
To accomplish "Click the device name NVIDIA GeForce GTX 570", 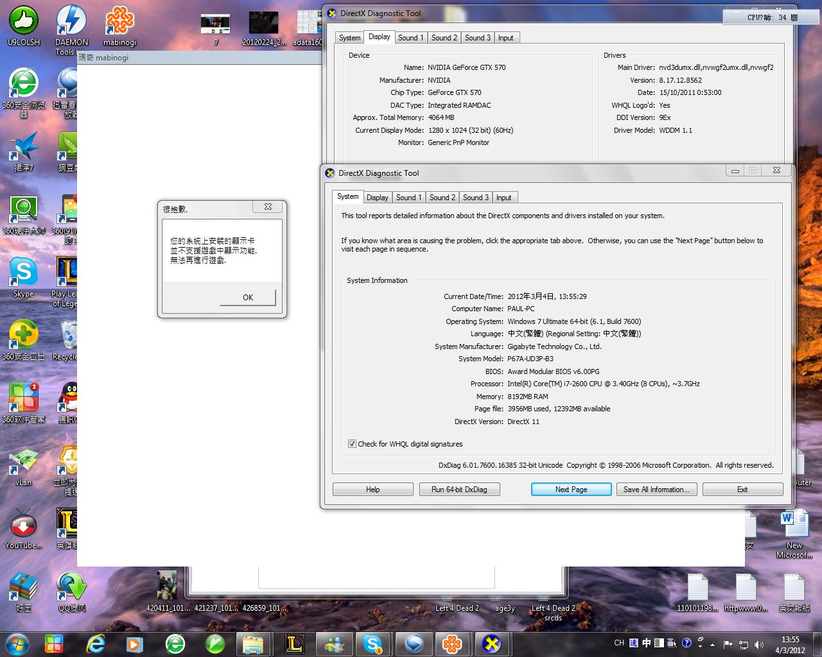I will pos(467,67).
